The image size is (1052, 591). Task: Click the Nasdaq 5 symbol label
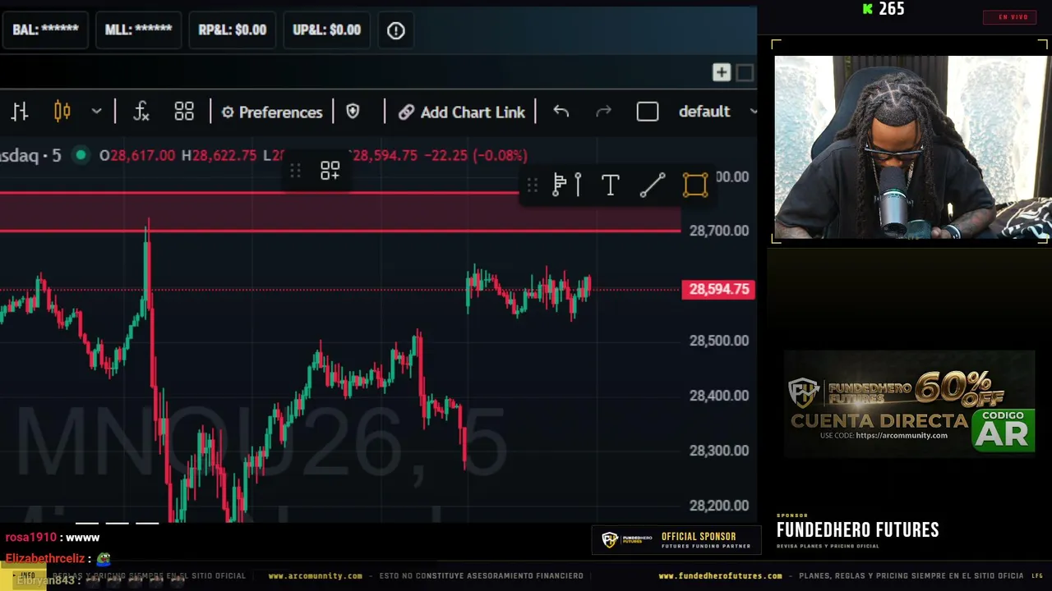coord(30,155)
